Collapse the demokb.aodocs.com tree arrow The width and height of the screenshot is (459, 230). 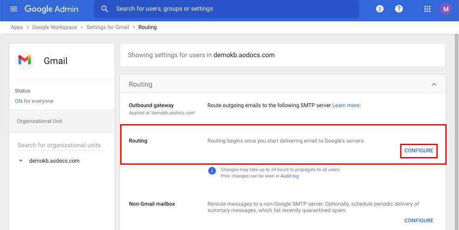21,161
